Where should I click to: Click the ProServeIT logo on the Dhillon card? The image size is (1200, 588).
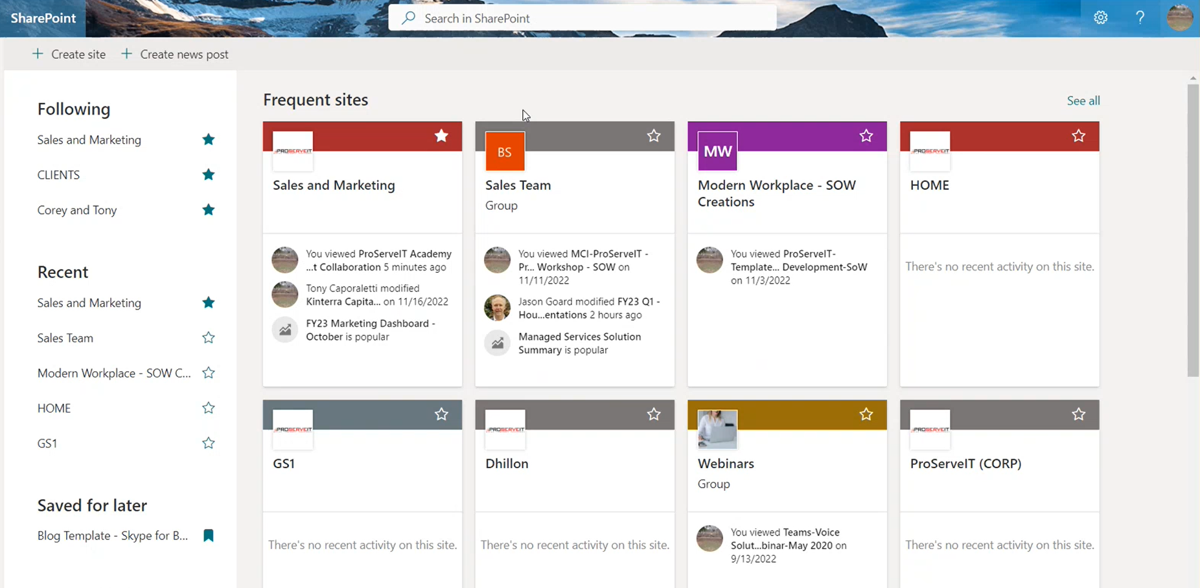[x=505, y=429]
